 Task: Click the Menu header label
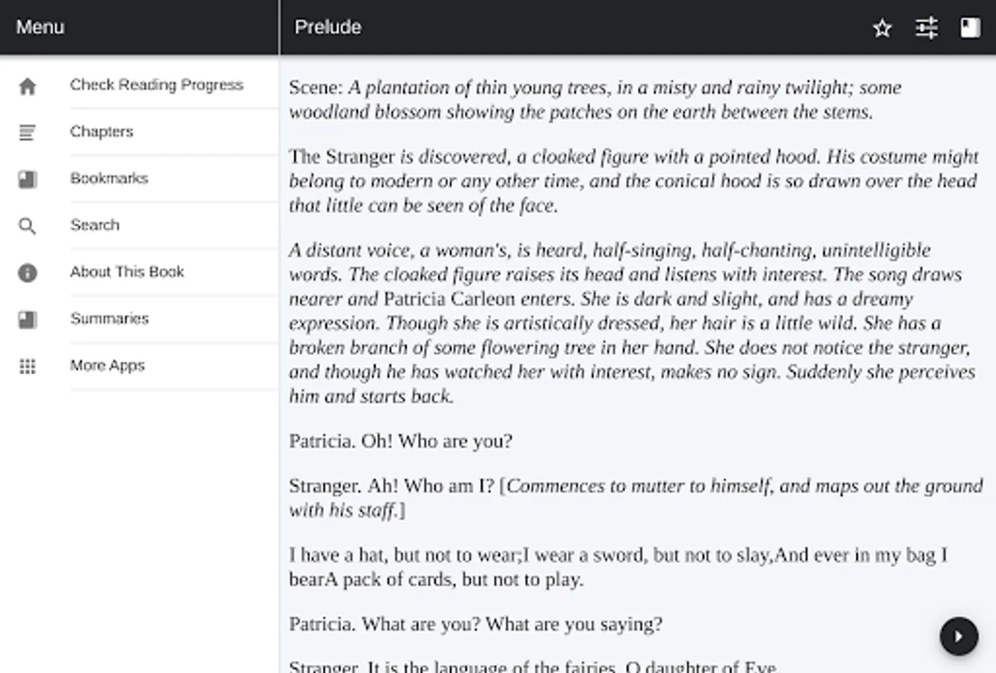[x=40, y=27]
